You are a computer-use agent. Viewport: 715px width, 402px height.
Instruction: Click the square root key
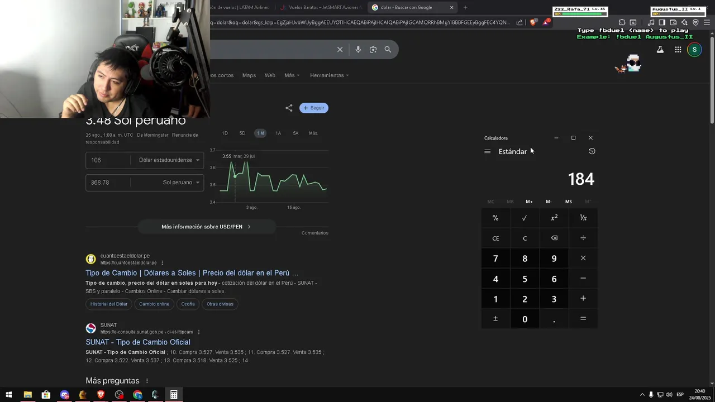click(x=525, y=218)
